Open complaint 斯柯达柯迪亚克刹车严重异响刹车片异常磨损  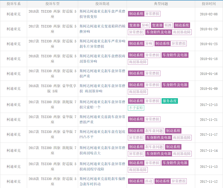point(102,44)
